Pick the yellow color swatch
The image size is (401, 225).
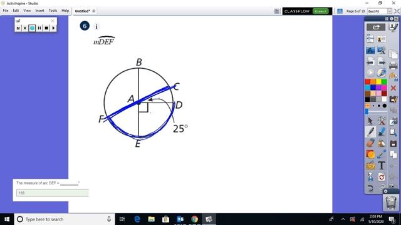[x=378, y=82]
